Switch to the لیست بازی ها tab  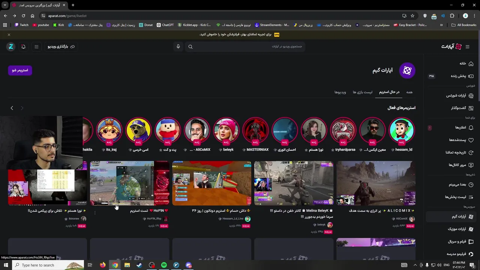point(363,92)
